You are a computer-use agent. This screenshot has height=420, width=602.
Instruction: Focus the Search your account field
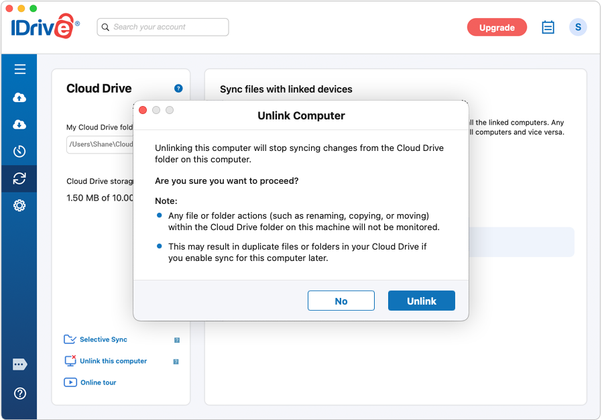point(163,28)
